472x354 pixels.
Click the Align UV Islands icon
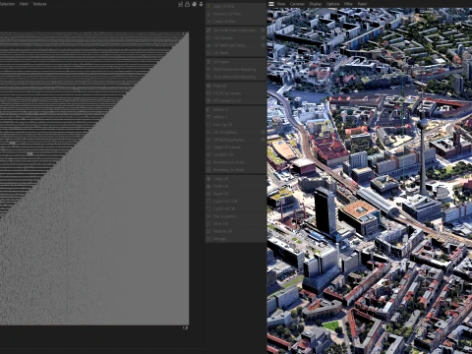point(208,147)
